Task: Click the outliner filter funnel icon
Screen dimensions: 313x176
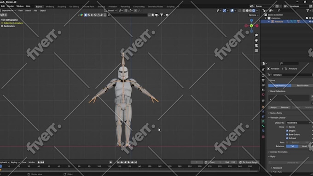Action: pos(307,11)
